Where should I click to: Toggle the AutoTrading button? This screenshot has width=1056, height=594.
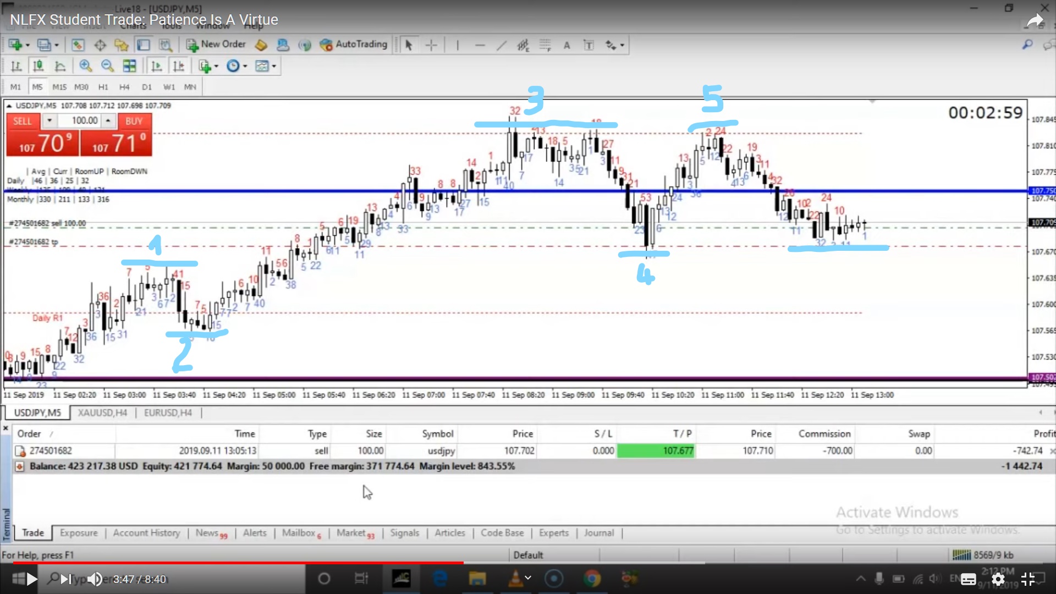point(354,45)
